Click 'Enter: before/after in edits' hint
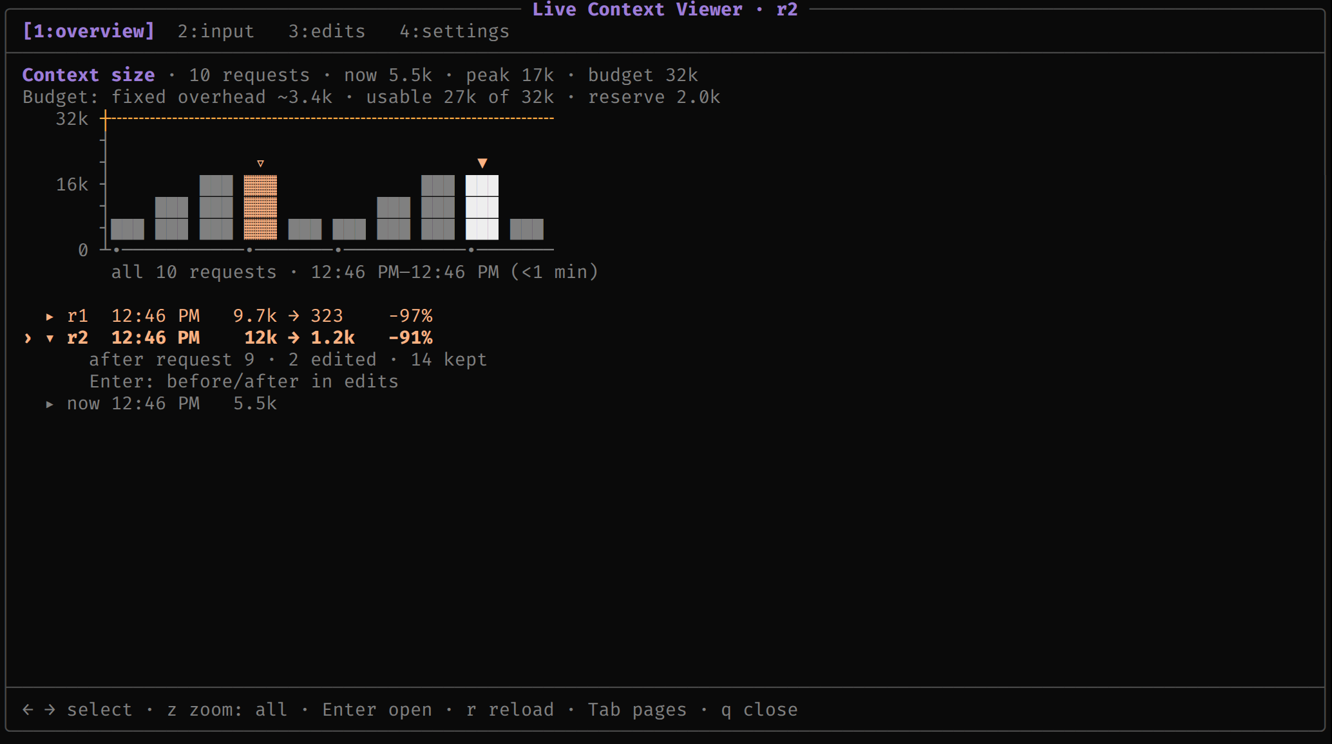Screen dimensions: 1332x744 click(x=244, y=382)
